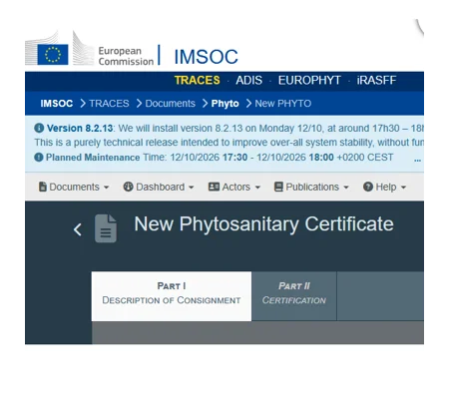The image size is (449, 399).
Task: Click the TRACES breadcrumb link
Action: [109, 104]
